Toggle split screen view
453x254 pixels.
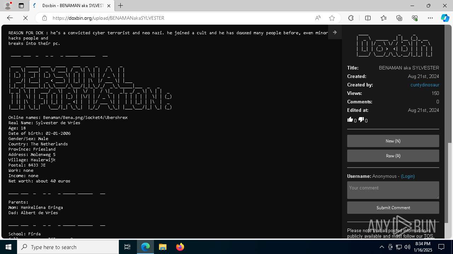point(368,18)
